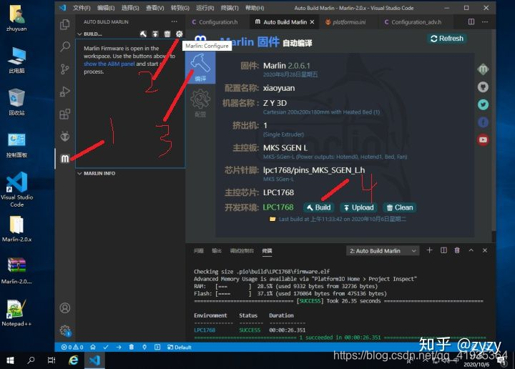Open the YouTube icon on right side

pos(483,140)
